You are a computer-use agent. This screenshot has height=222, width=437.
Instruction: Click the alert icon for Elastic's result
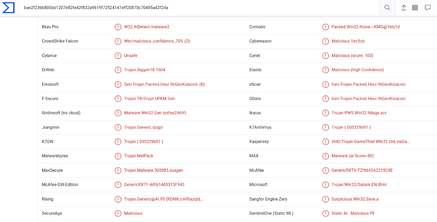(x=326, y=70)
